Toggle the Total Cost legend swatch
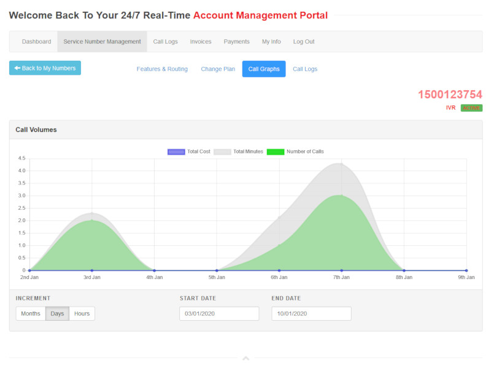Viewport: 491px width, 368px height. coord(176,151)
